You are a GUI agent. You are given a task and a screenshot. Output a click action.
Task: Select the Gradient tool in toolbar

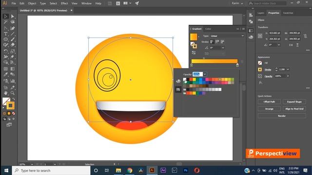pos(13,69)
